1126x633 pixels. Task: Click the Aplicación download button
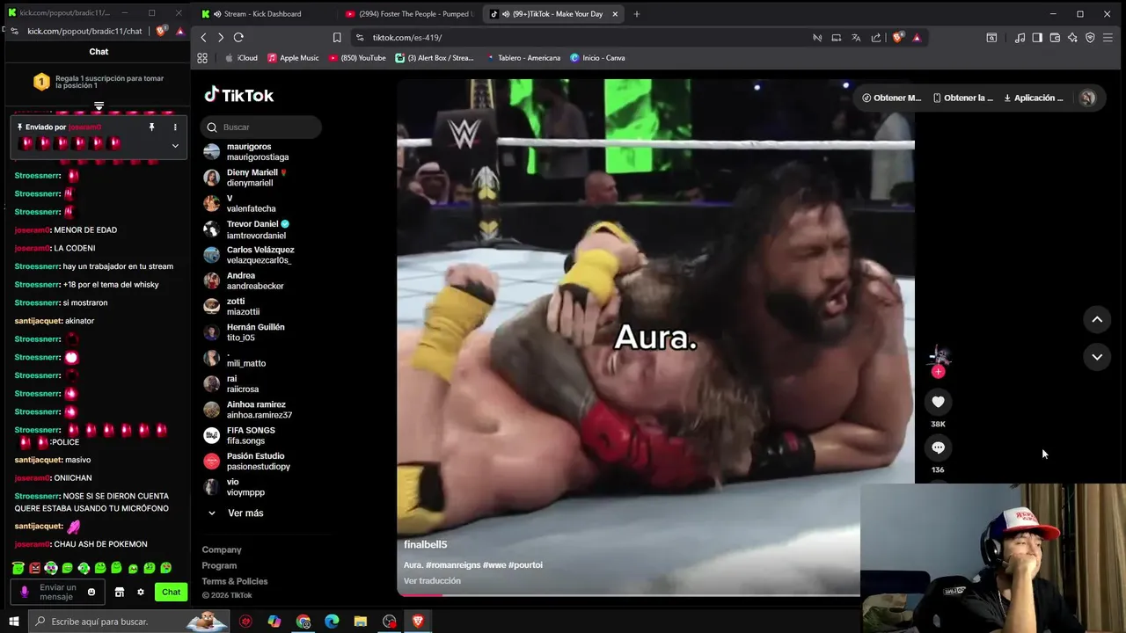tap(1034, 98)
